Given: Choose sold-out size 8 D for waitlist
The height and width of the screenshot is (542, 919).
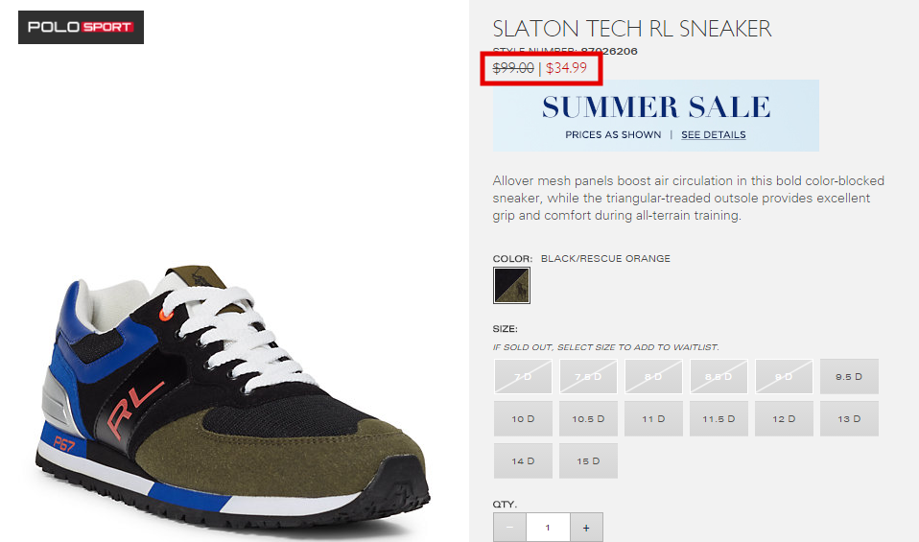Looking at the screenshot, I should point(653,377).
